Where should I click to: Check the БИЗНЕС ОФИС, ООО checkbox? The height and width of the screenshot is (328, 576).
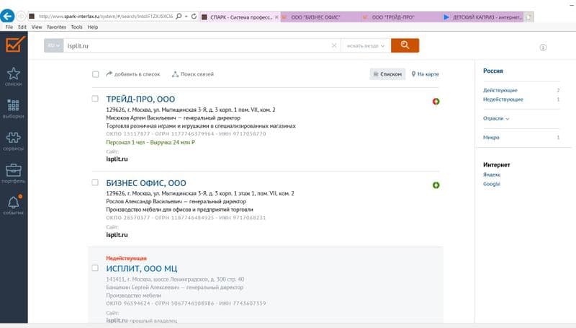point(95,182)
